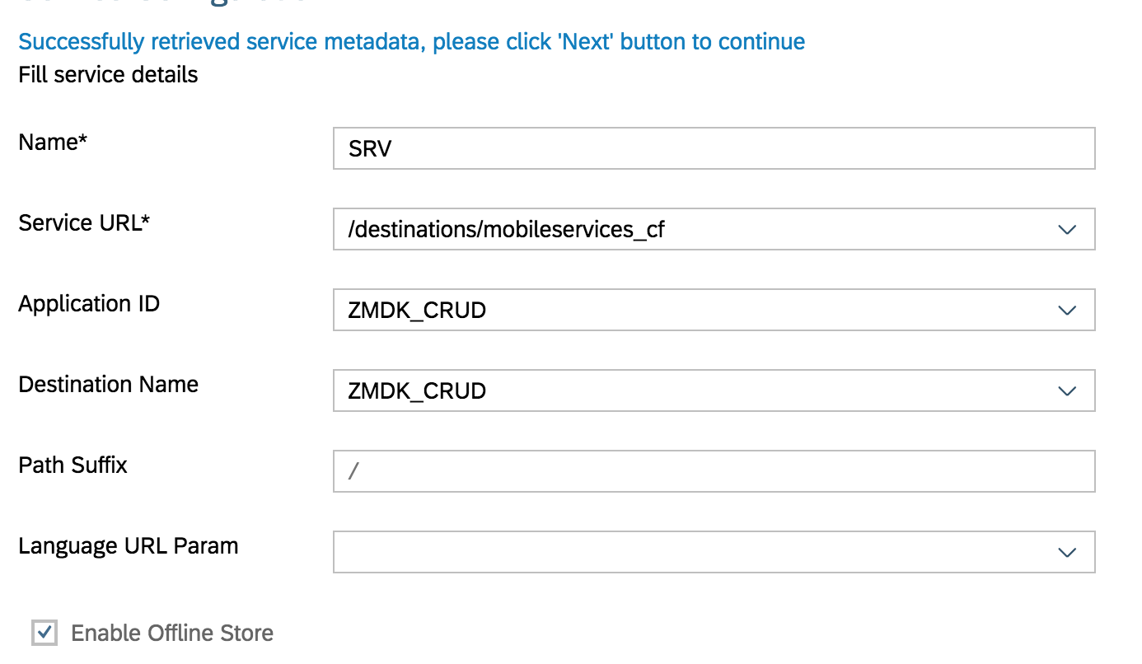Click the Destination Name label
The width and height of the screenshot is (1142, 664).
click(x=108, y=384)
